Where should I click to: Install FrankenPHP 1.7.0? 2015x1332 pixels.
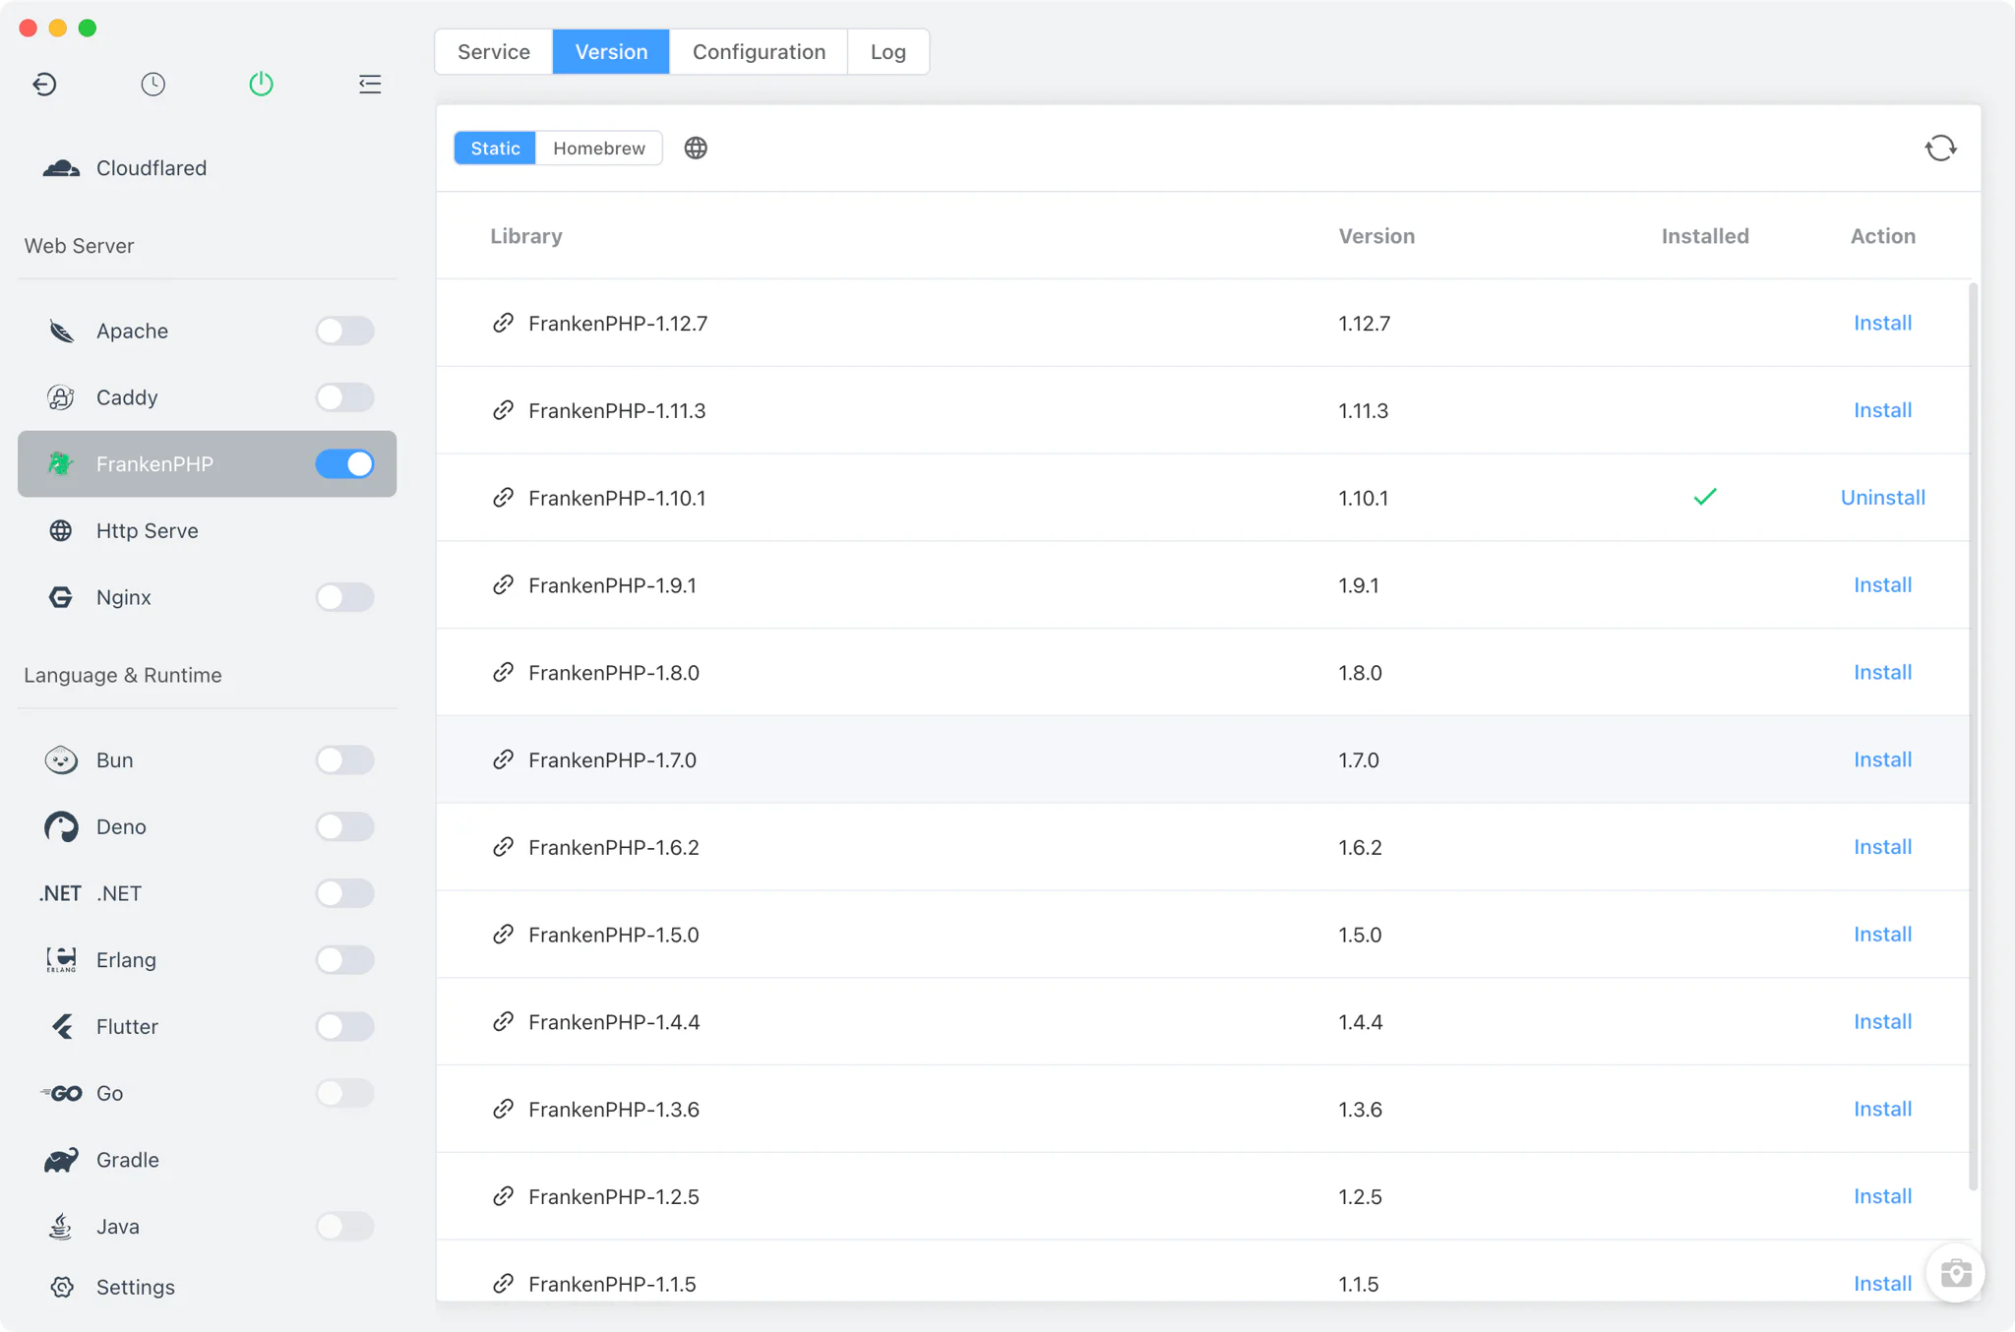pos(1882,759)
